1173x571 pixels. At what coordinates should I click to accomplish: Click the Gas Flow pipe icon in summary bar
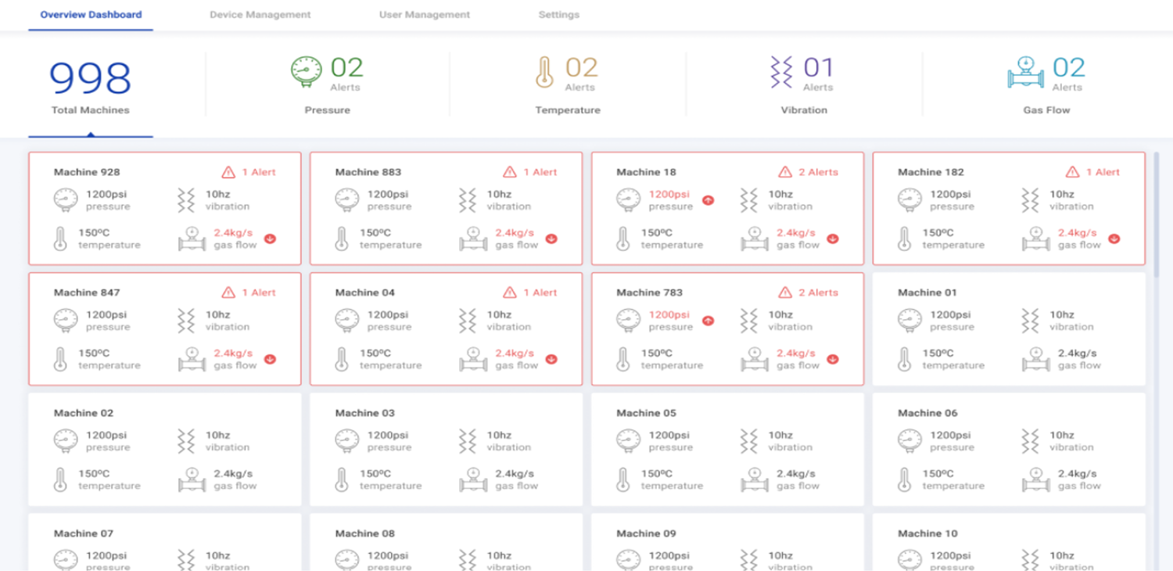coord(1025,73)
